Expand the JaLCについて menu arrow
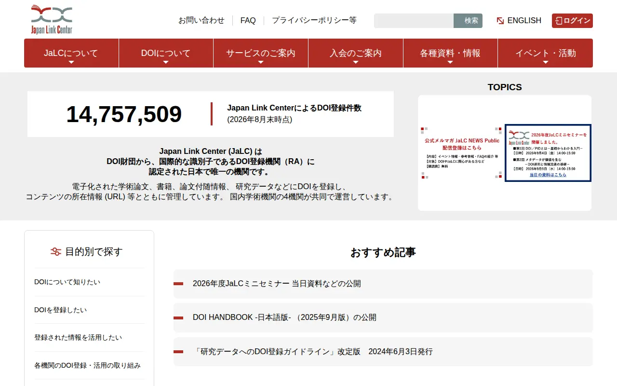617x386 pixels. pyautogui.click(x=71, y=62)
